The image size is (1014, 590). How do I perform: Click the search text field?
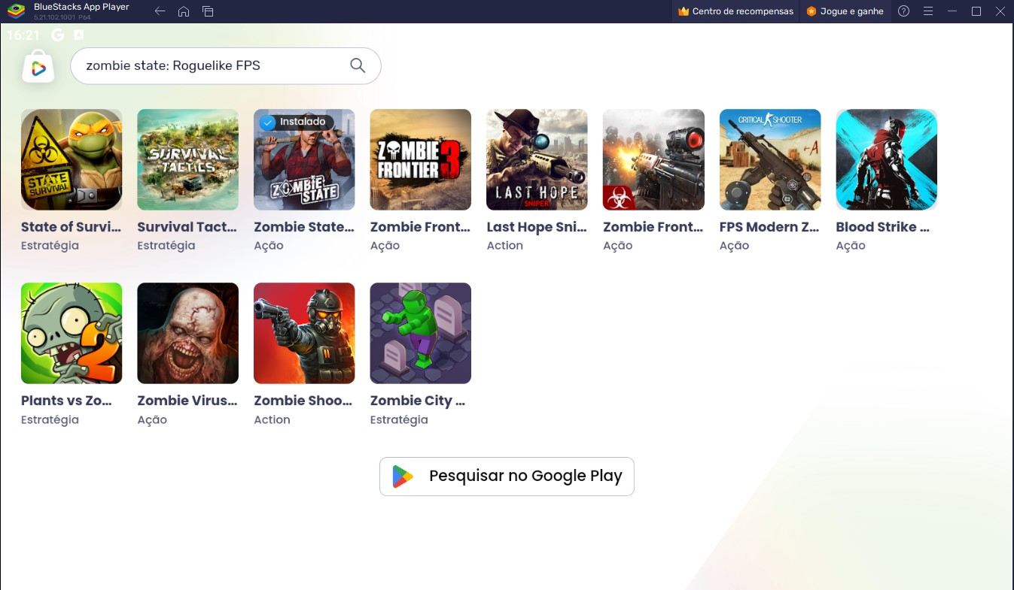(225, 65)
